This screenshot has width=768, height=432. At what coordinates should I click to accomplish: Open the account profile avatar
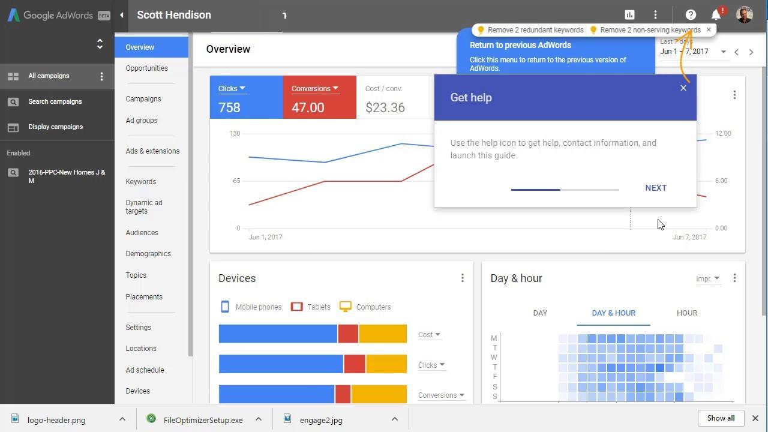(744, 14)
